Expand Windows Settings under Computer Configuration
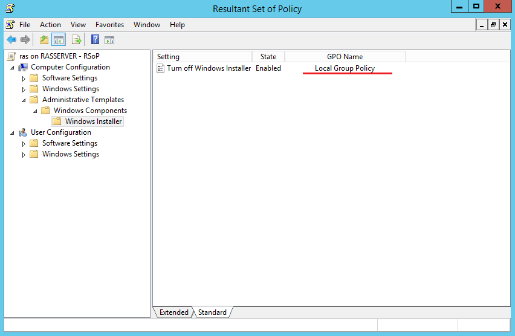Screen dimensions: 515x336 click(24, 89)
